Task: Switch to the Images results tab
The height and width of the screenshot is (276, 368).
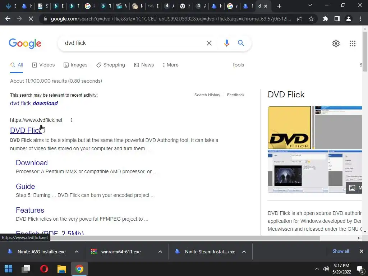Action: tap(75, 65)
